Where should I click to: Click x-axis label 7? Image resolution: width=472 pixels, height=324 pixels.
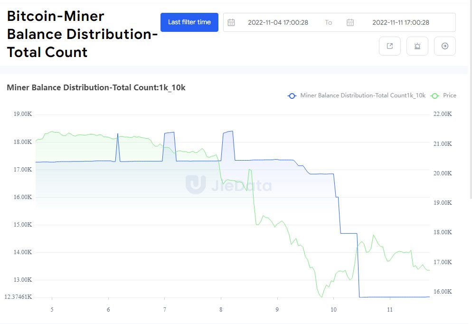[165, 310]
